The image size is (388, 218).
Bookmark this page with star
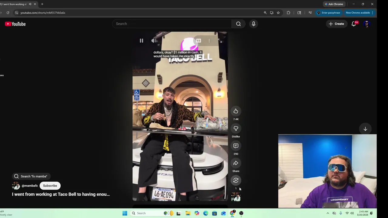point(278,13)
